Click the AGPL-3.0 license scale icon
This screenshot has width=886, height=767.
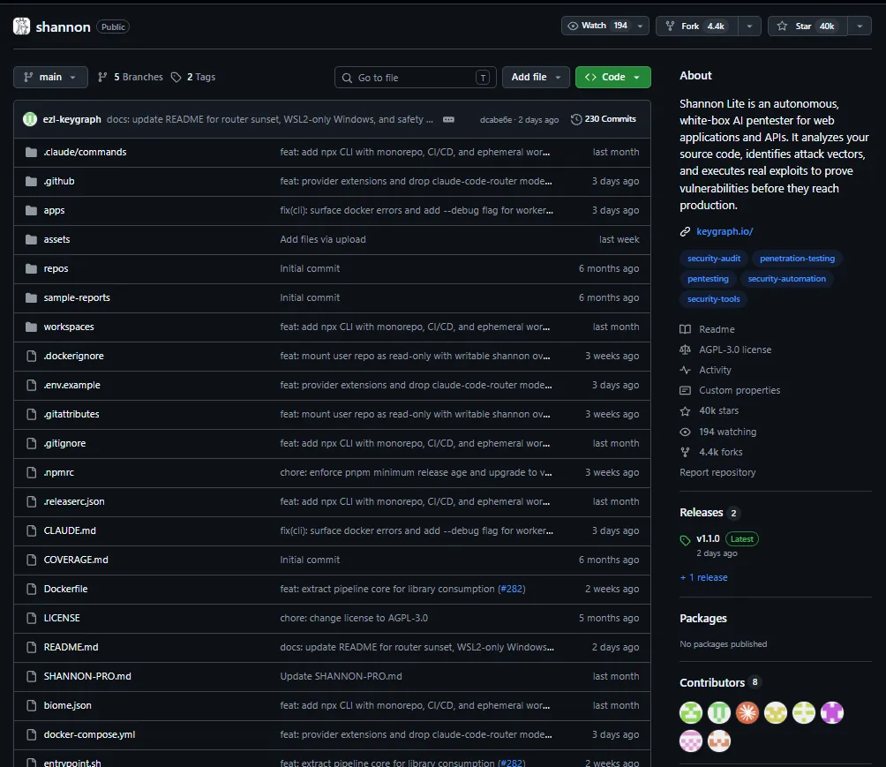click(686, 350)
